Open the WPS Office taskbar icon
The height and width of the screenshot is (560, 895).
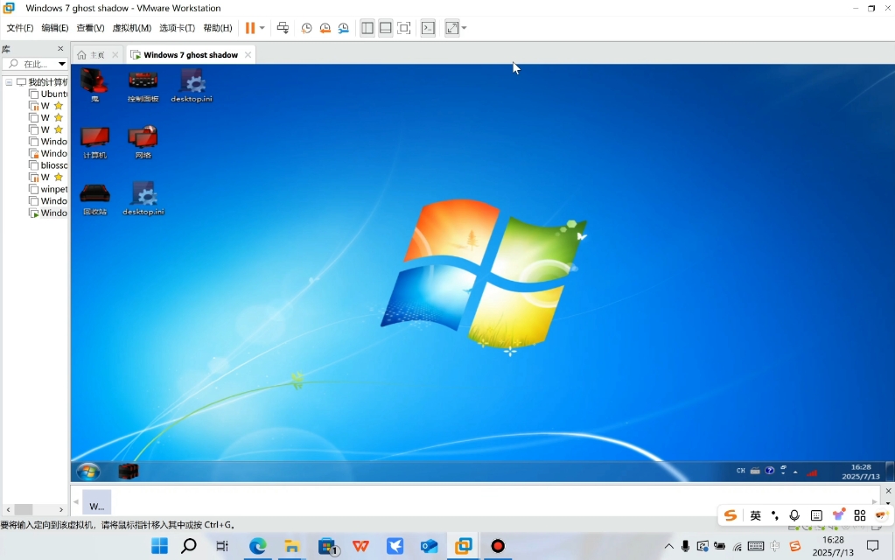point(360,546)
